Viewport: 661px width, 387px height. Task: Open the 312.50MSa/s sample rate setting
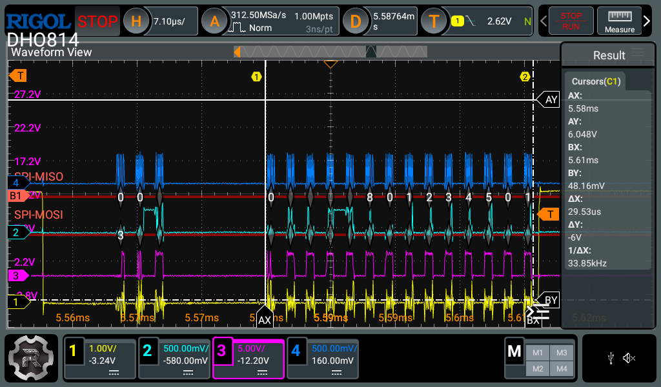(x=258, y=15)
